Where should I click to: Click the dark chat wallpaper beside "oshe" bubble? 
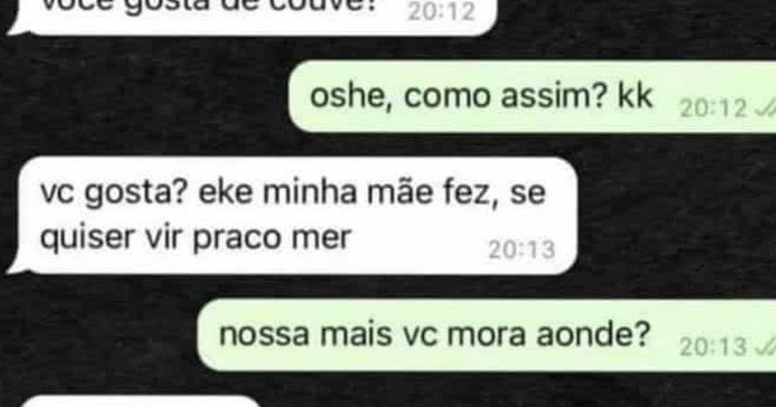coord(142,97)
